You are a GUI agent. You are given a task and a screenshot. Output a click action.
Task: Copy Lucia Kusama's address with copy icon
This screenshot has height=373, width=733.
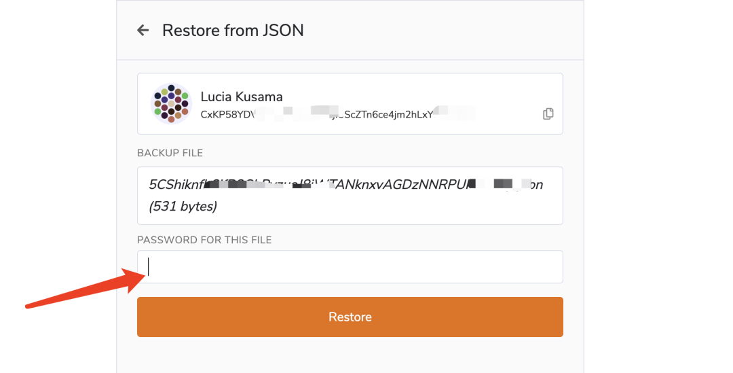pyautogui.click(x=548, y=114)
